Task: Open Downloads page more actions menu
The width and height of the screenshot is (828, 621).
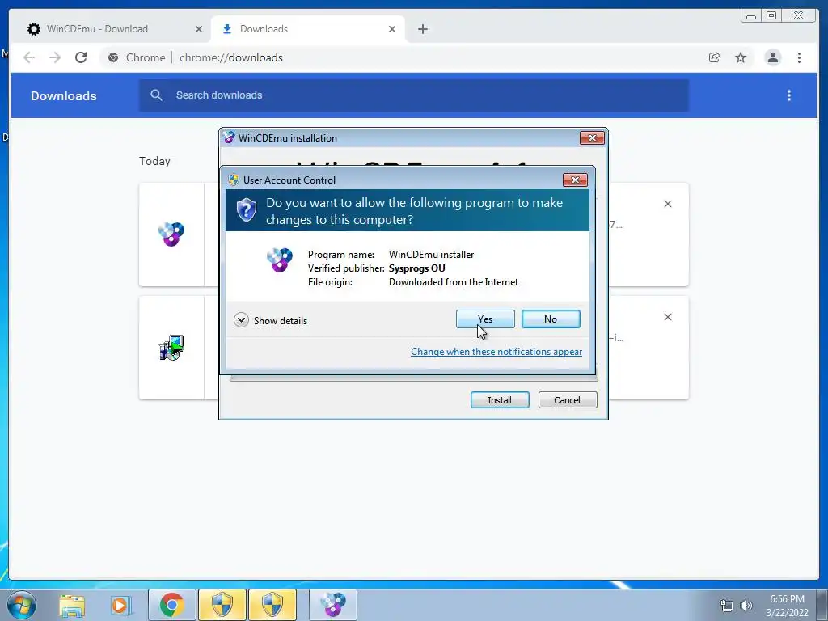Action: 789,95
